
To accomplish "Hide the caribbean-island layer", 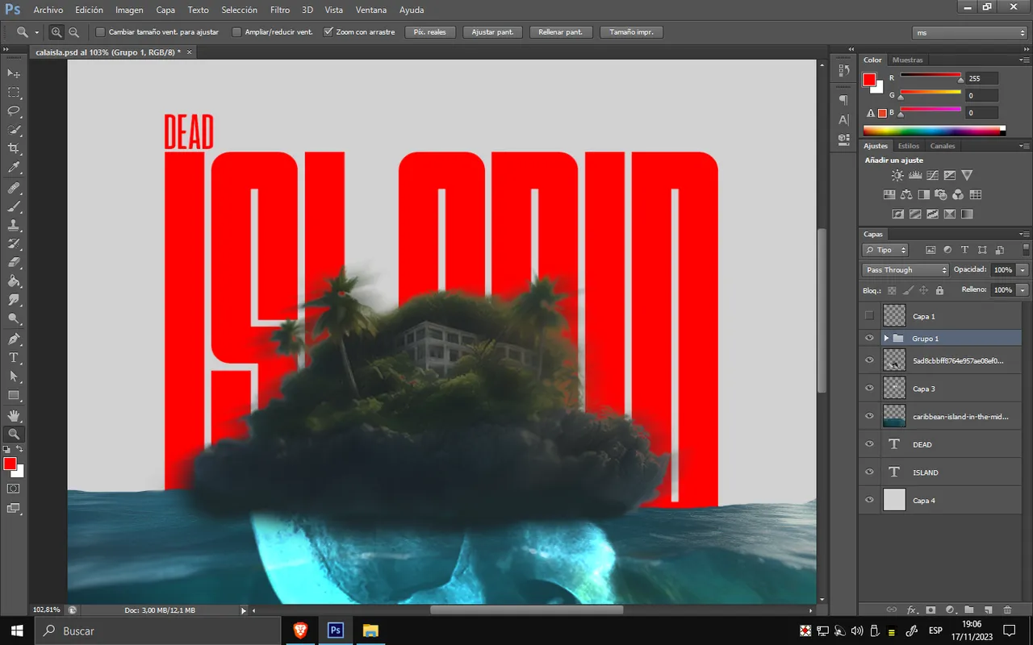I will coord(869,416).
